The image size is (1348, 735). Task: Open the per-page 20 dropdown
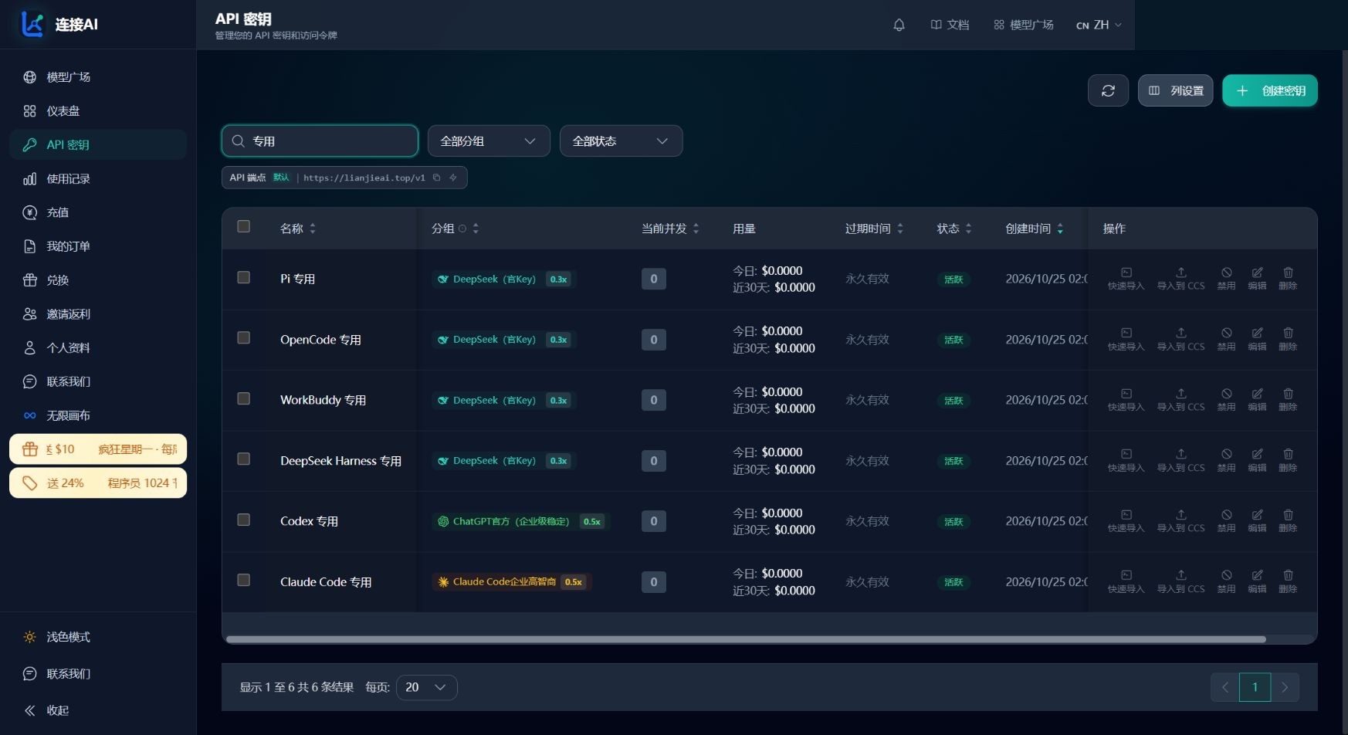(426, 687)
